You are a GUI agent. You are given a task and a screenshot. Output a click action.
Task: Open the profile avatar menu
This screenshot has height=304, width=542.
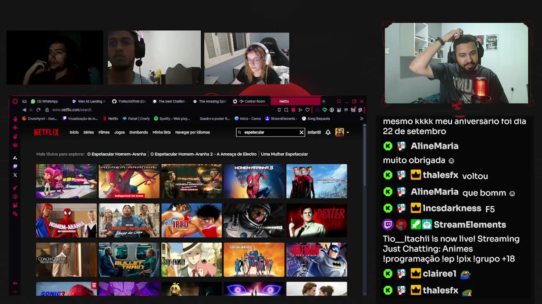pyautogui.click(x=340, y=132)
